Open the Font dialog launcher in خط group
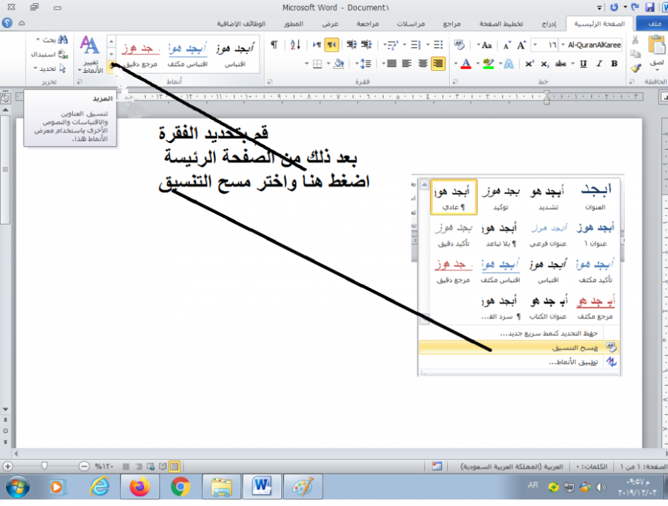The image size is (668, 506). click(x=455, y=82)
